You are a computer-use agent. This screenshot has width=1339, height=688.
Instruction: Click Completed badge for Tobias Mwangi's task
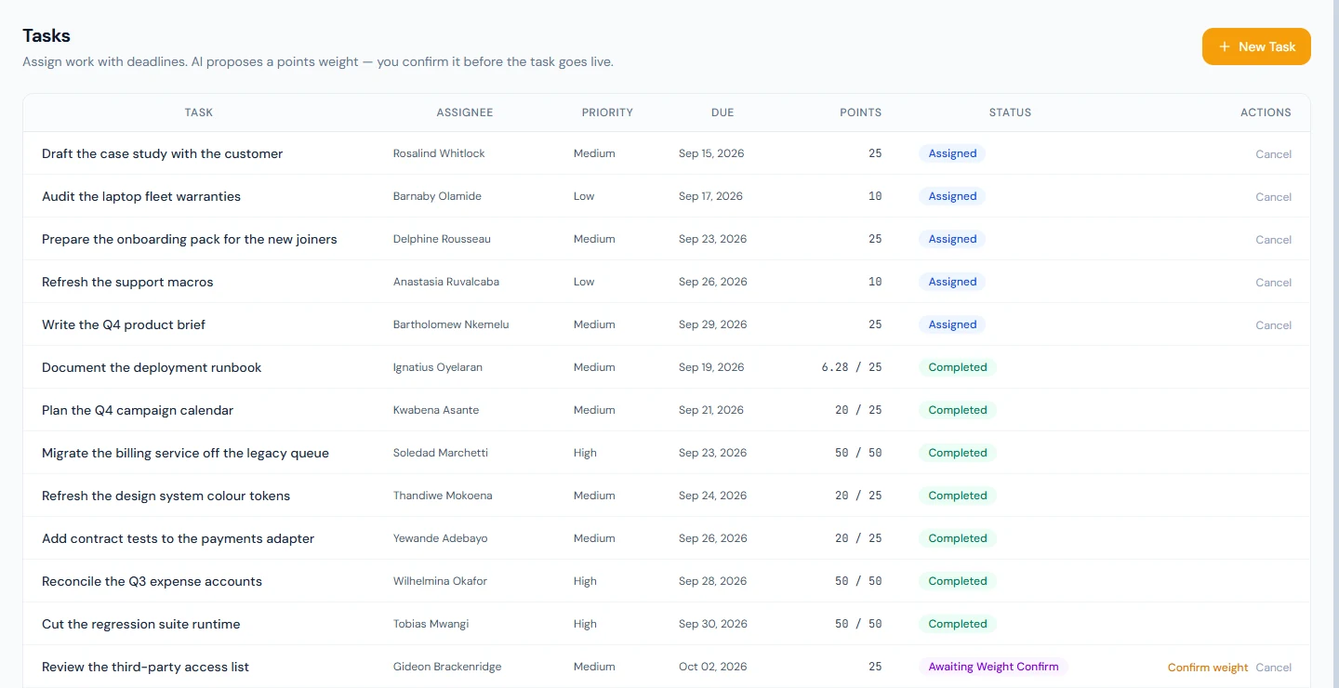tap(958, 624)
